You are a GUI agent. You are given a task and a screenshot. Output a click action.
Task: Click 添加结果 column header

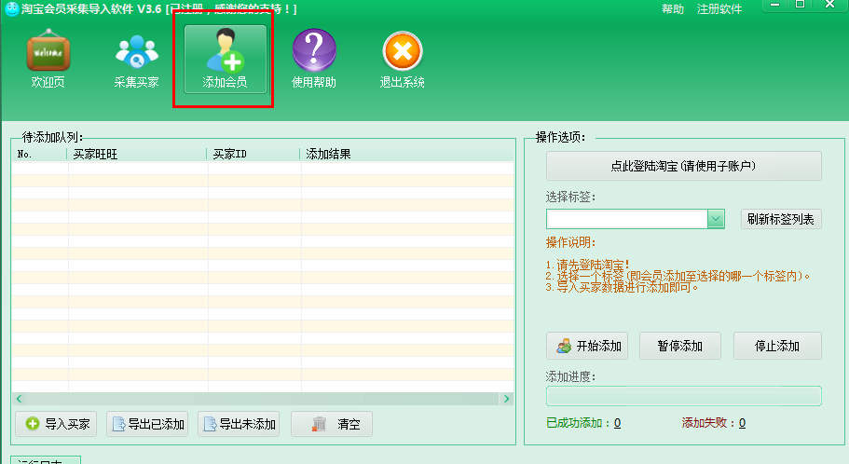406,155
